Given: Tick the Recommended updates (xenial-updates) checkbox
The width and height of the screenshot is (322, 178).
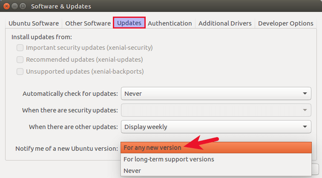Looking at the screenshot, I should [20, 60].
